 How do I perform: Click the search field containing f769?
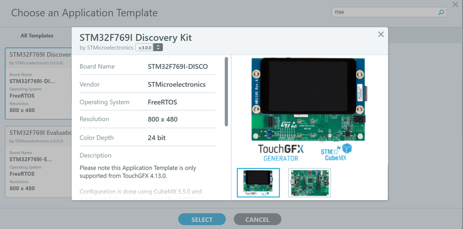click(389, 12)
